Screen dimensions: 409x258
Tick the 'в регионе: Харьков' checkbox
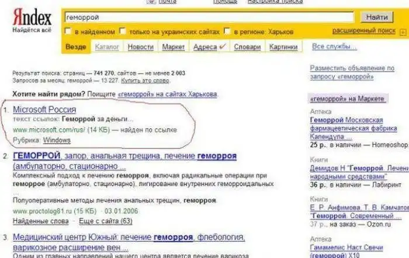[221, 31]
